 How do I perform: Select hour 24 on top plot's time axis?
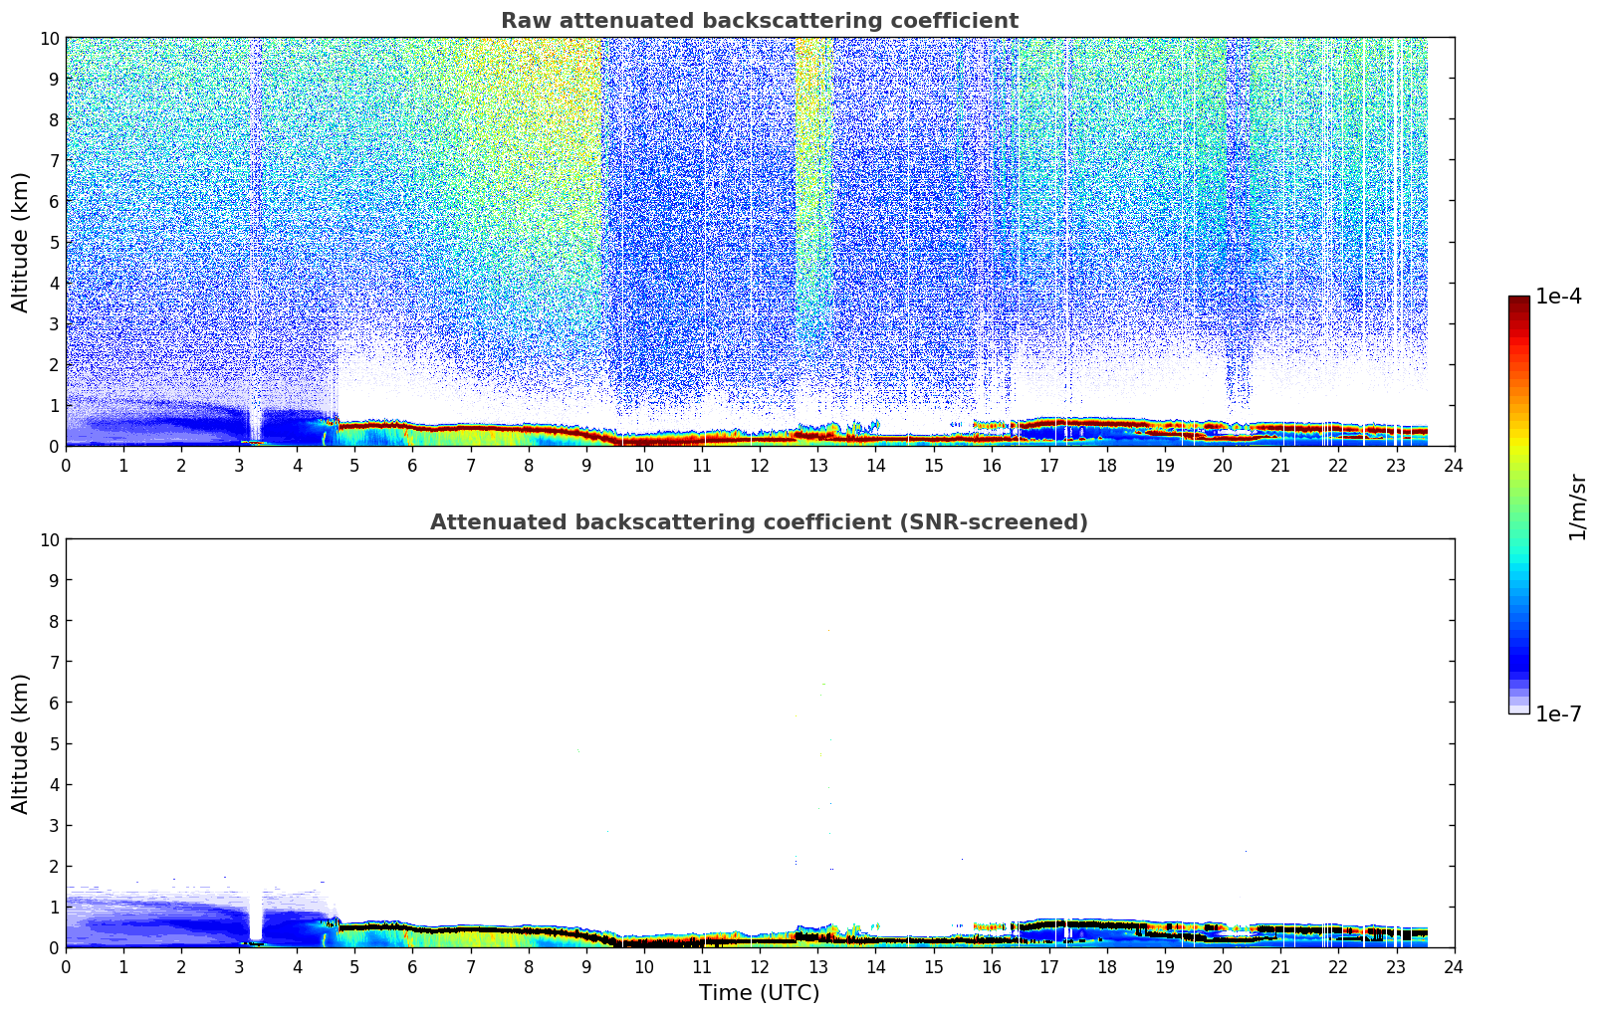tap(1454, 466)
